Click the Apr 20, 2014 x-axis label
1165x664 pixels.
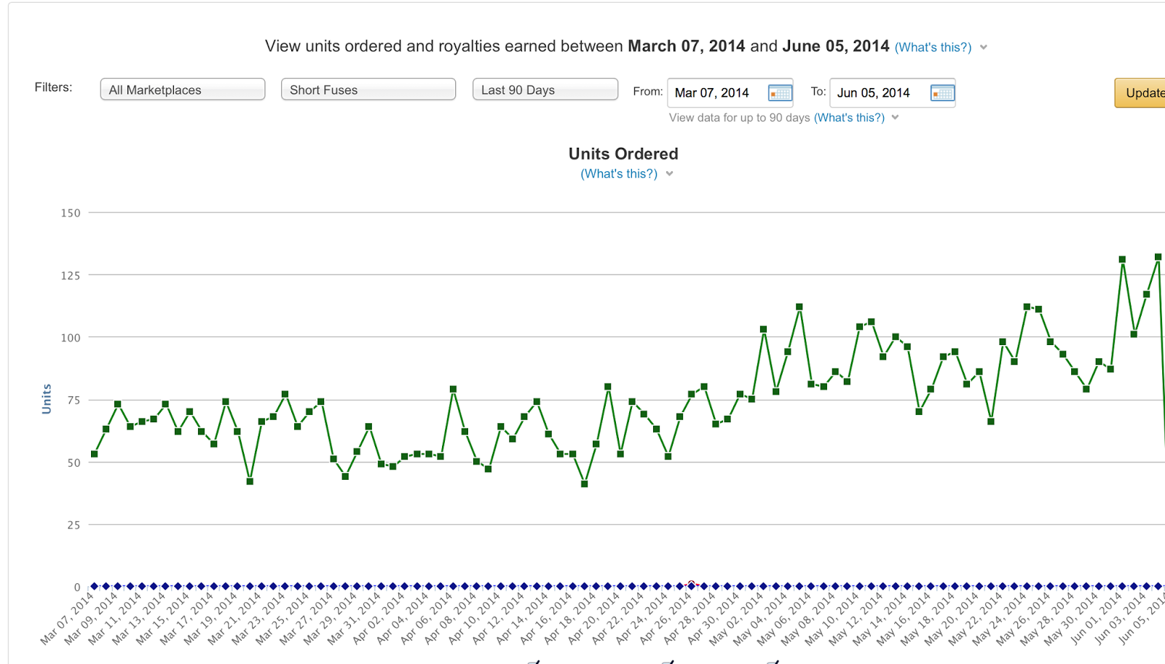[594, 618]
